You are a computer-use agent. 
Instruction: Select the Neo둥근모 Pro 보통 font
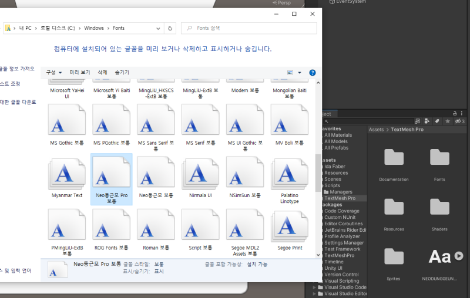(x=112, y=180)
